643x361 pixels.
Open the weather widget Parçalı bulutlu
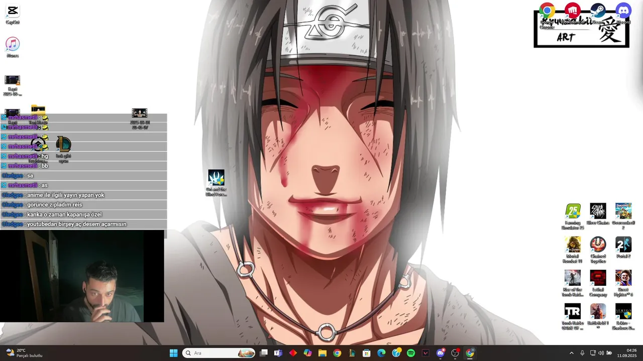tap(23, 353)
